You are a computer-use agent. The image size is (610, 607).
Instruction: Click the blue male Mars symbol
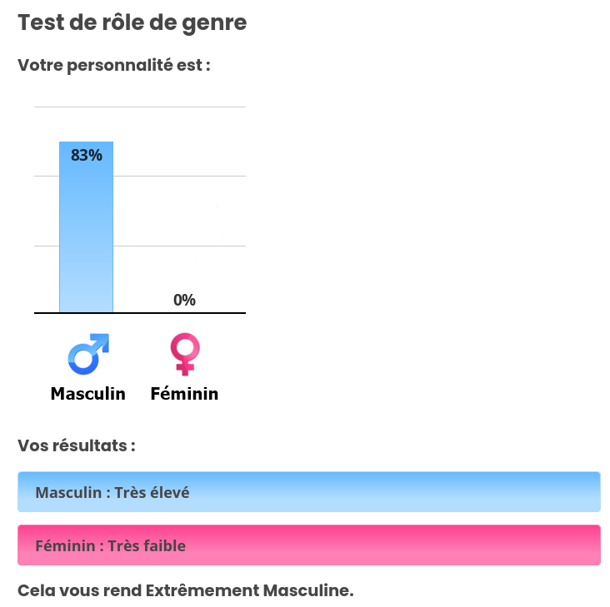pyautogui.click(x=87, y=354)
